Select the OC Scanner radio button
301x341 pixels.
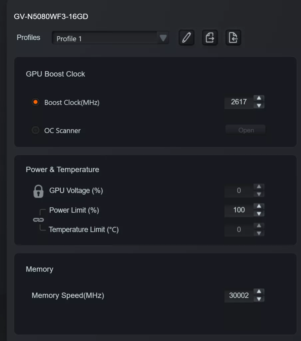click(35, 130)
